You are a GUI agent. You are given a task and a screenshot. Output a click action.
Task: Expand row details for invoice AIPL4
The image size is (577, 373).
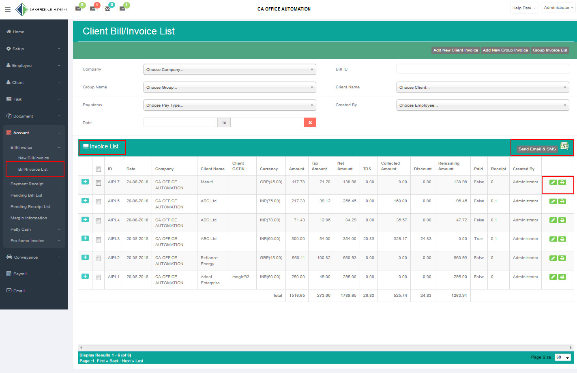point(85,219)
